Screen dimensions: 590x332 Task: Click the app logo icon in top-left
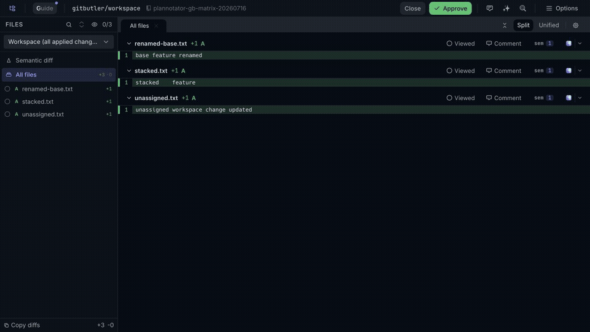point(12,8)
